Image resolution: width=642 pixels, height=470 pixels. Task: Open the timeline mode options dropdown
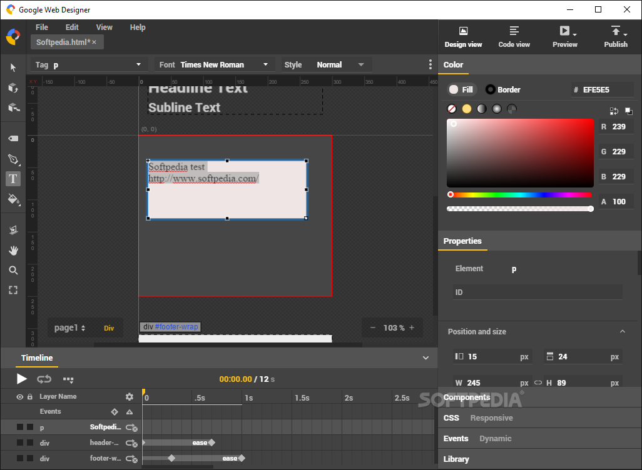[x=68, y=379]
